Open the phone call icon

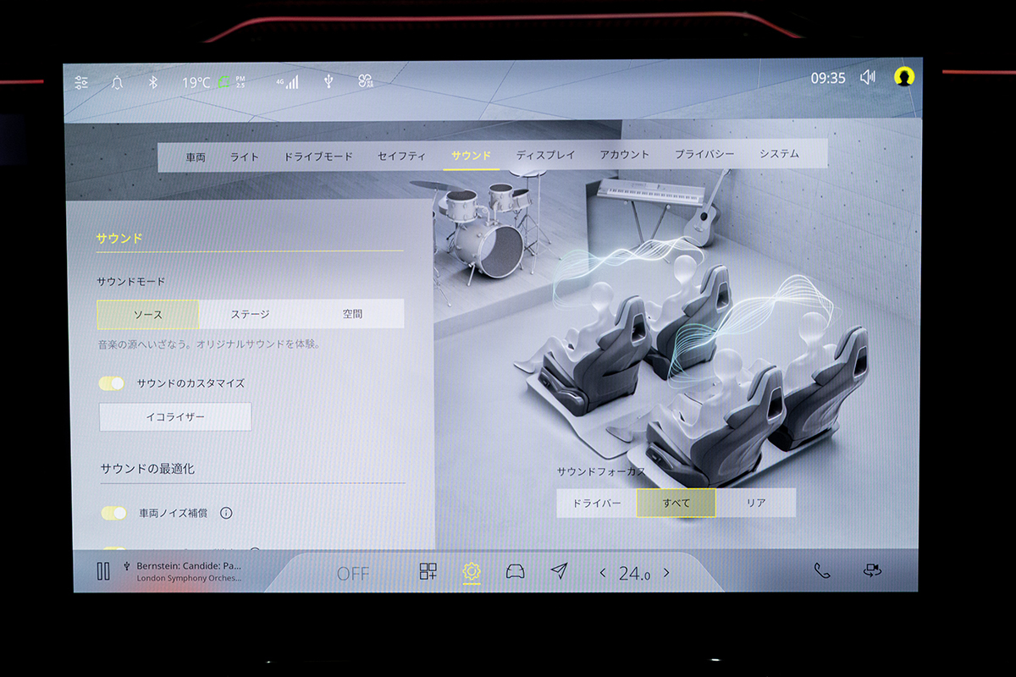click(x=821, y=570)
